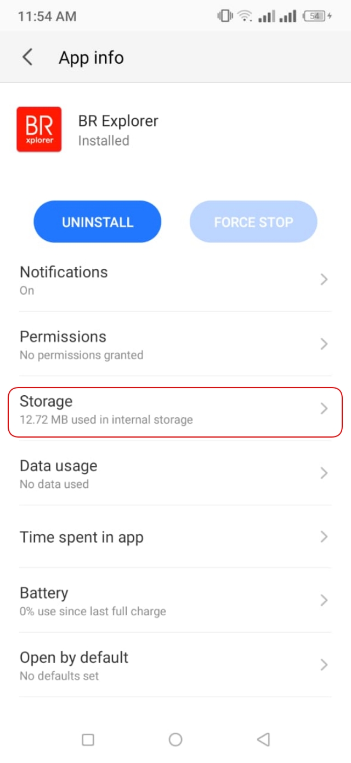This screenshot has width=351, height=763.
Task: Tap the back triangle navigation icon
Action: coord(263,739)
